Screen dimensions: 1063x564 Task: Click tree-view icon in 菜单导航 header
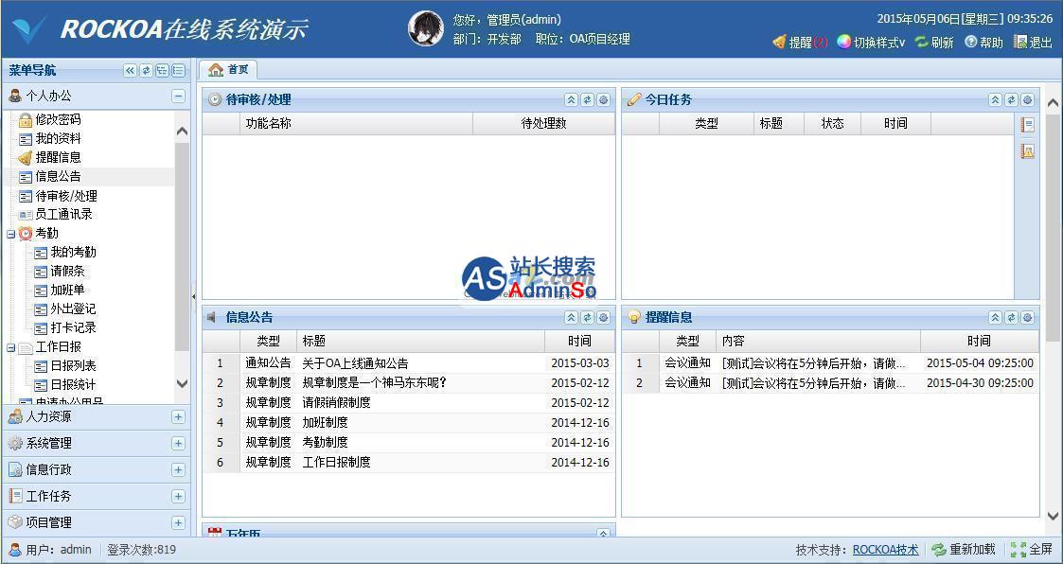coord(162,70)
